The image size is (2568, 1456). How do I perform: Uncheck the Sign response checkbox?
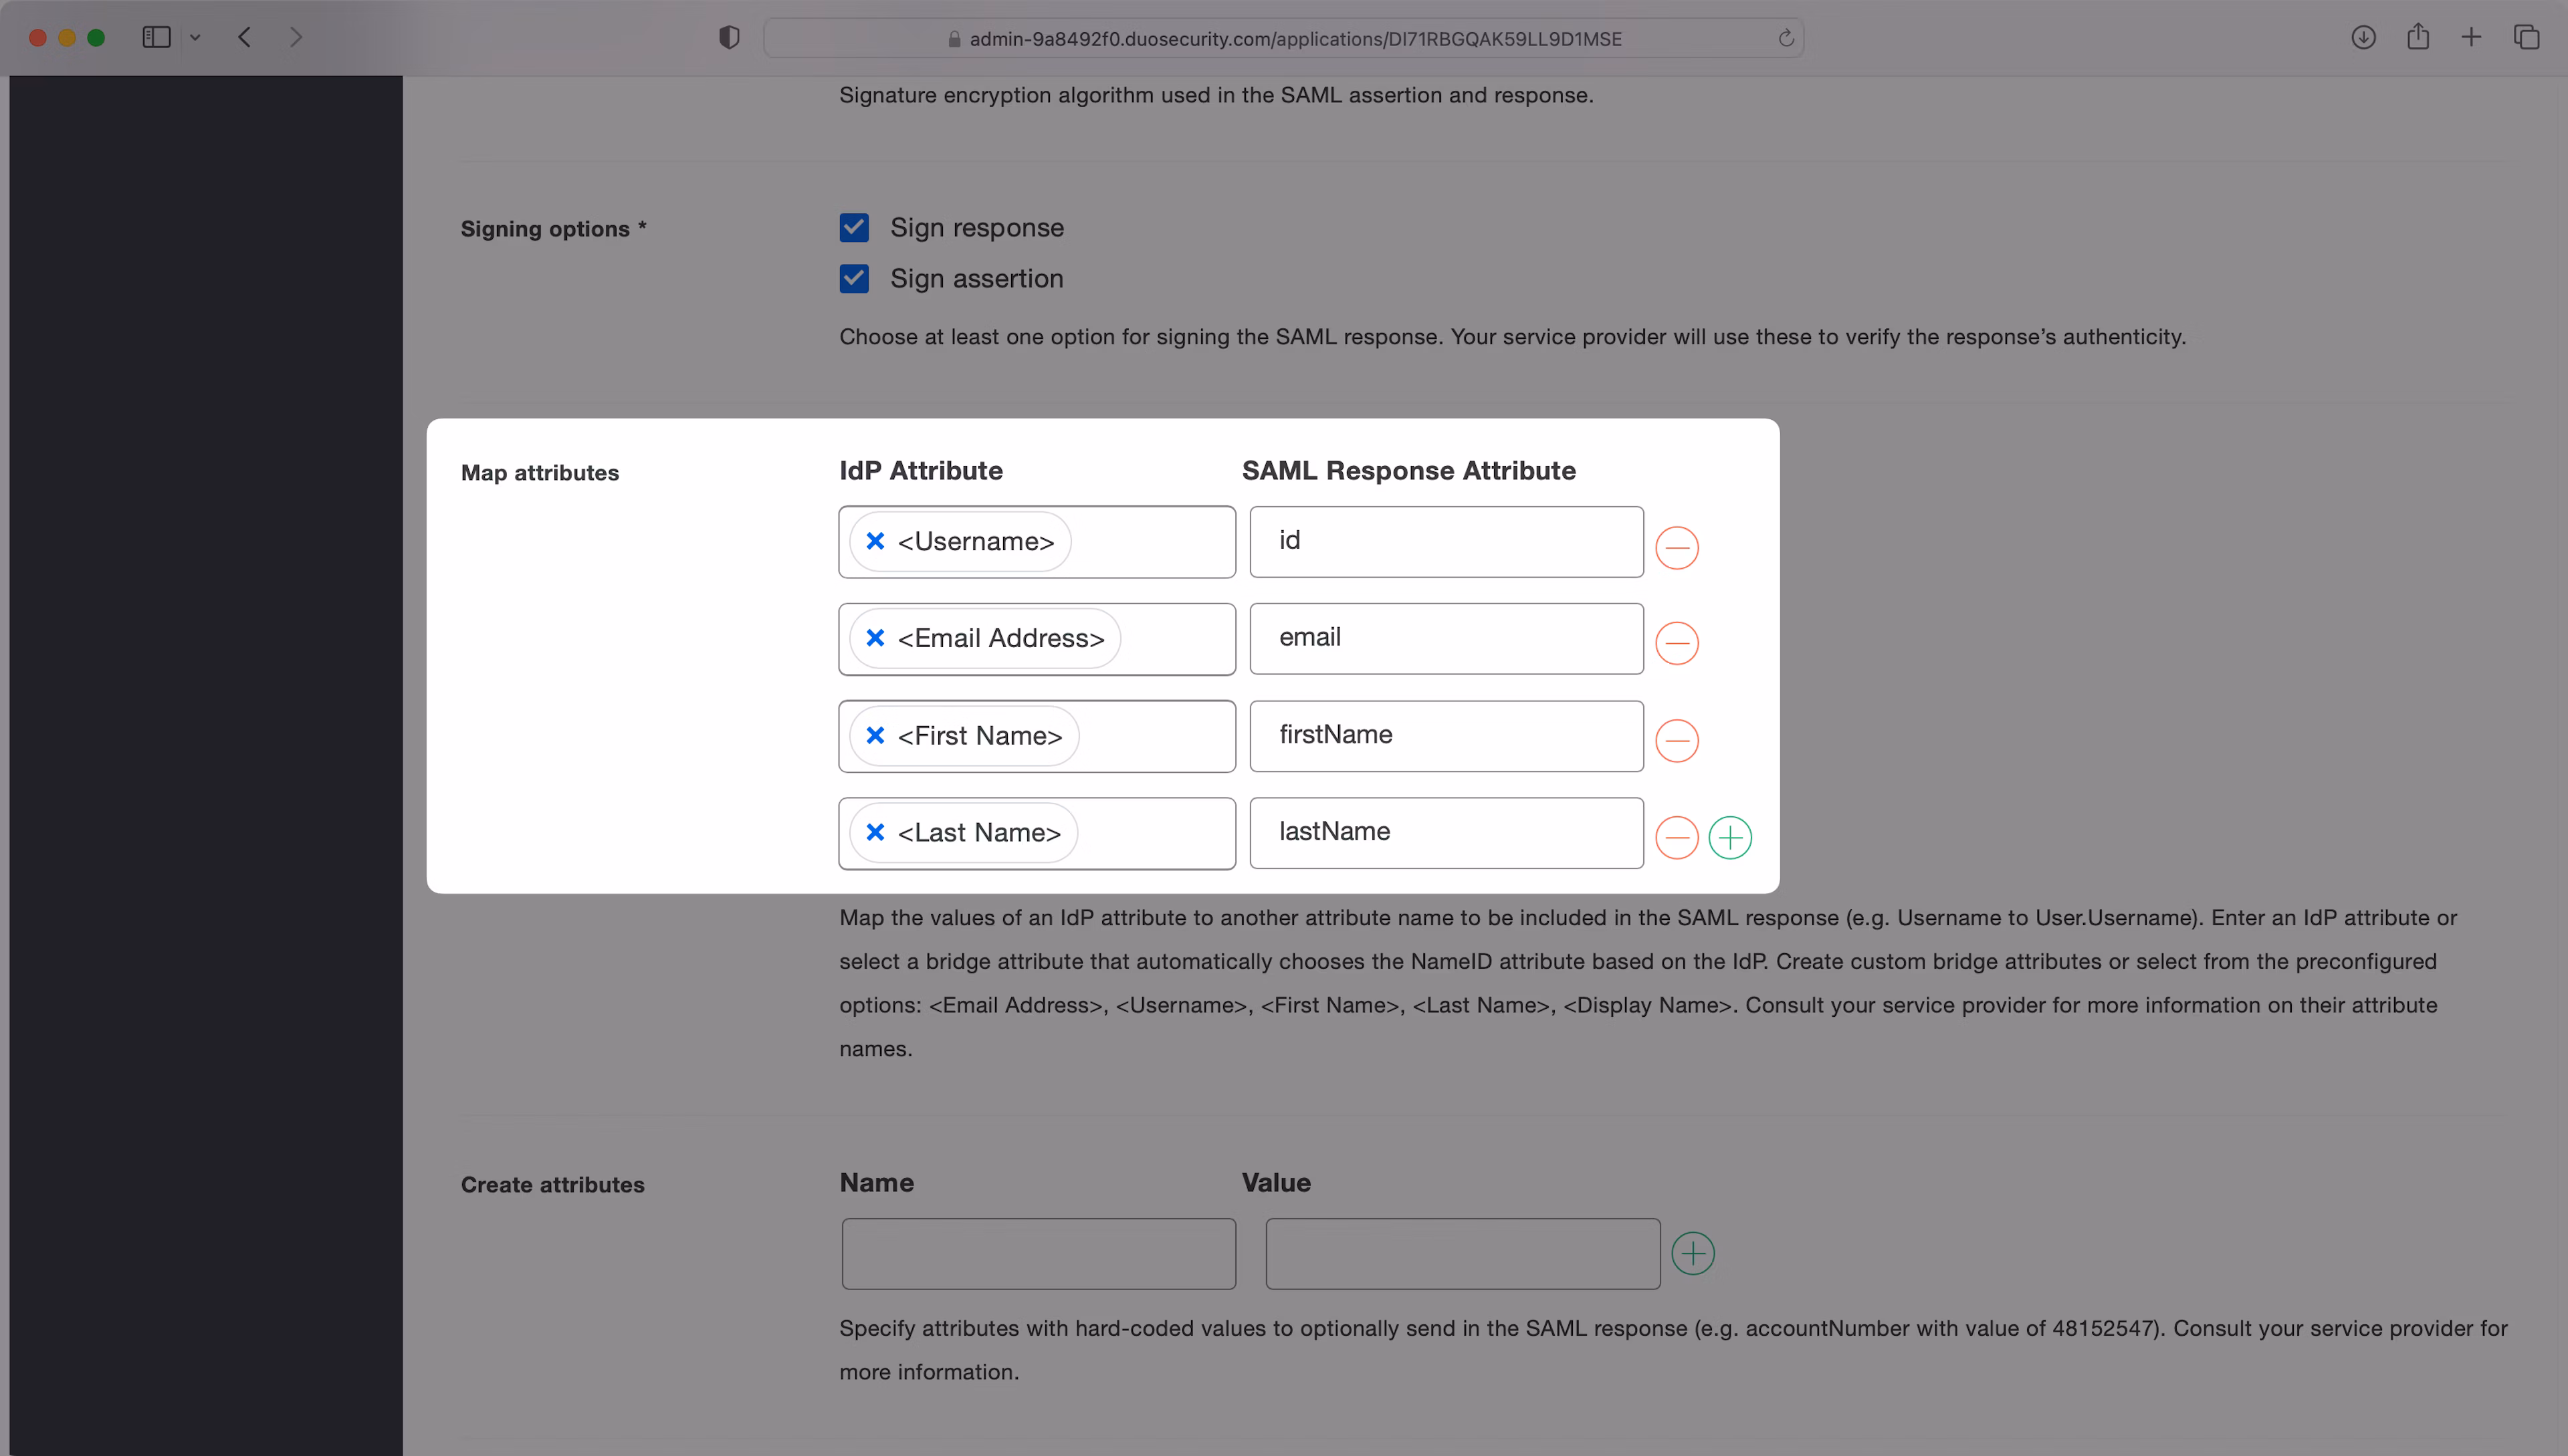click(x=855, y=228)
